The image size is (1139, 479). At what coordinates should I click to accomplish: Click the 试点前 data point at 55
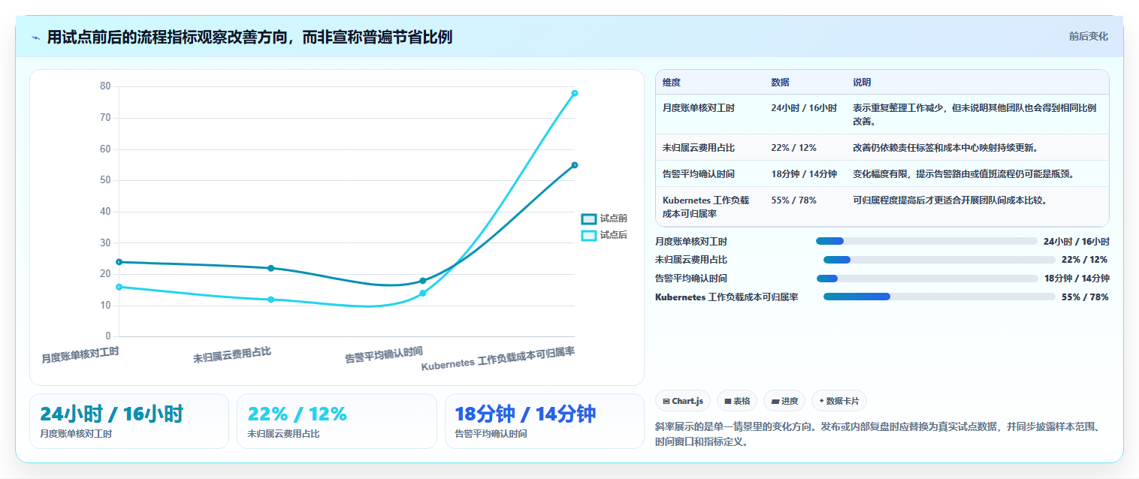(x=575, y=165)
